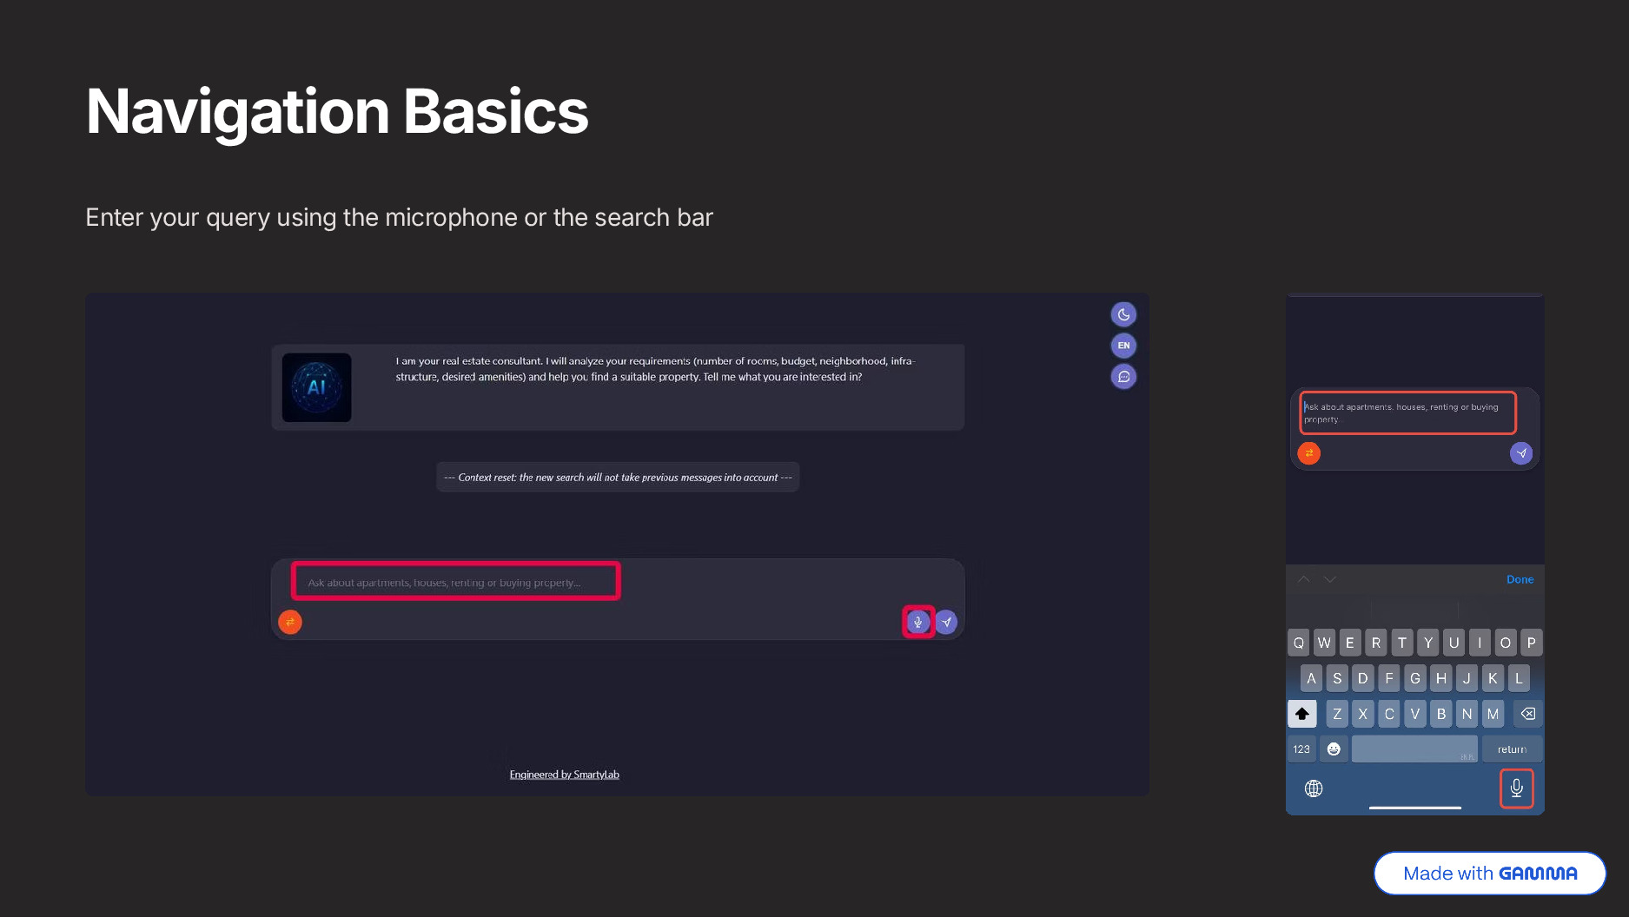The width and height of the screenshot is (1629, 917).
Task: Tap the mobile send arrow icon
Action: tap(1521, 453)
